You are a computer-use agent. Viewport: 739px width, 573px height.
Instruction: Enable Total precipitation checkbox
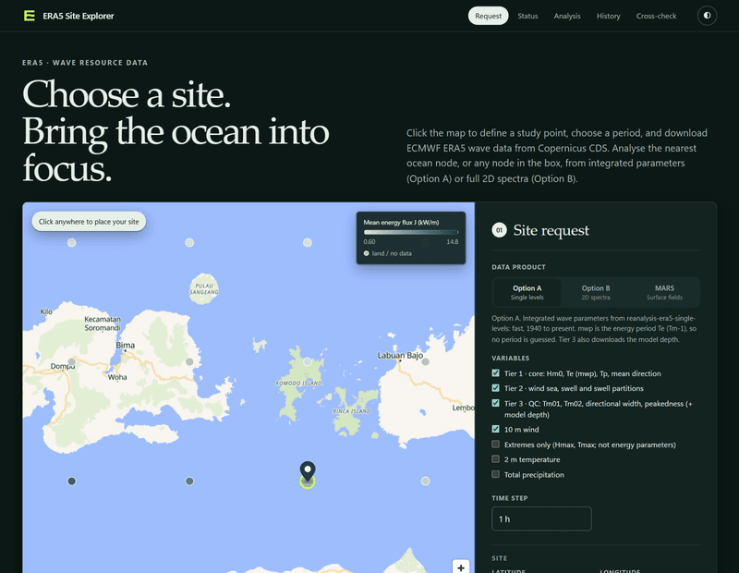[495, 474]
